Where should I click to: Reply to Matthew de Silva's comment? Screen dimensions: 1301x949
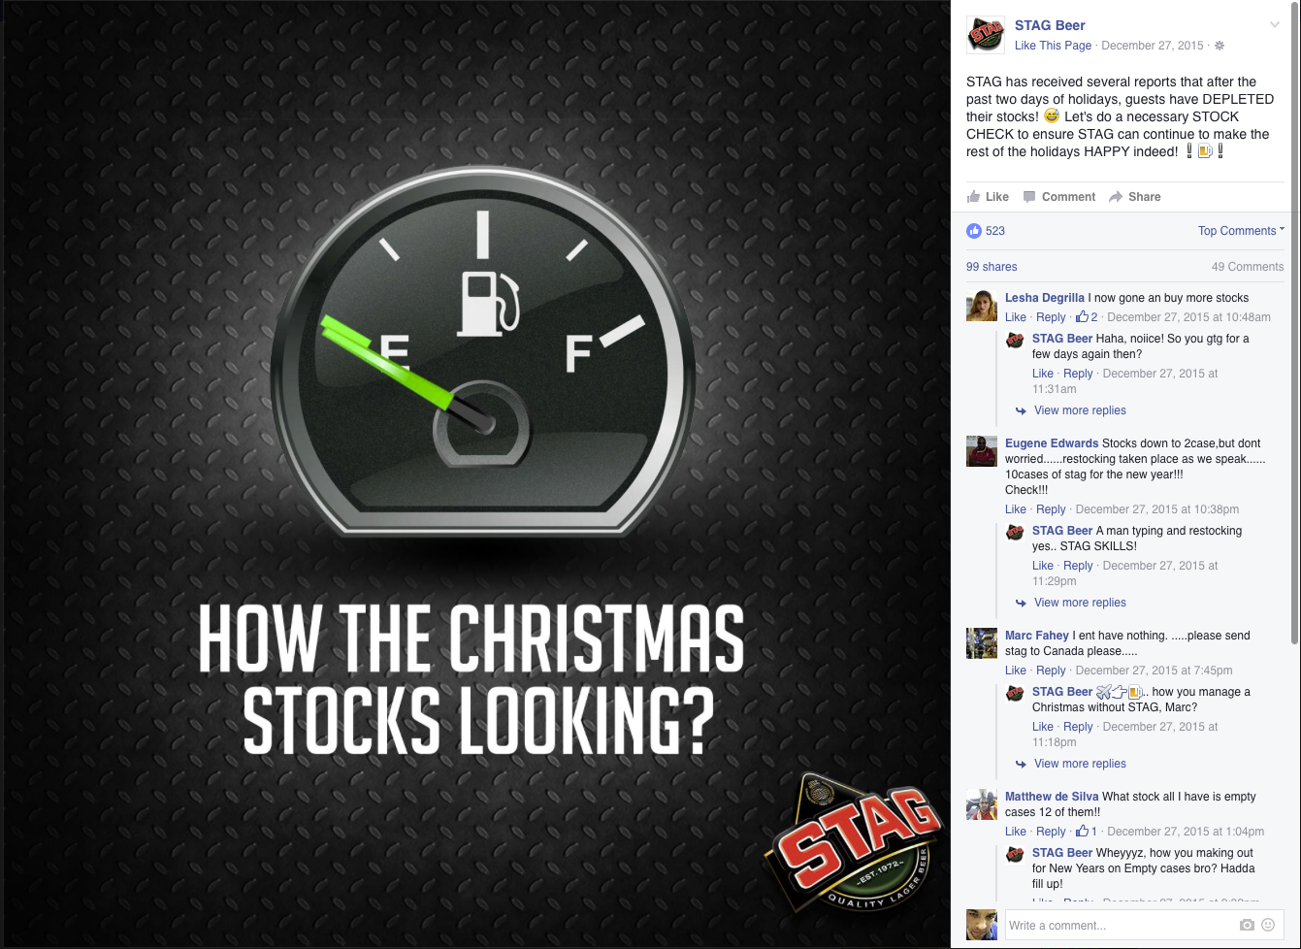click(x=1051, y=832)
